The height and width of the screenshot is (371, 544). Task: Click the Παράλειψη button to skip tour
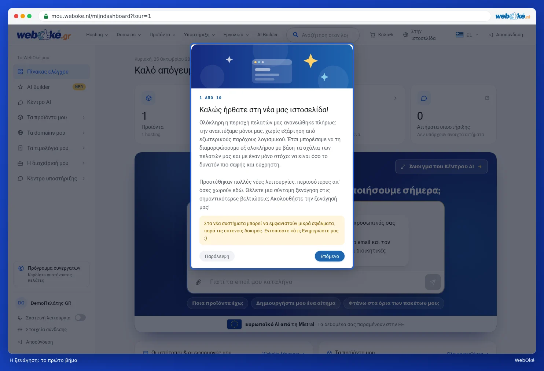(217, 256)
